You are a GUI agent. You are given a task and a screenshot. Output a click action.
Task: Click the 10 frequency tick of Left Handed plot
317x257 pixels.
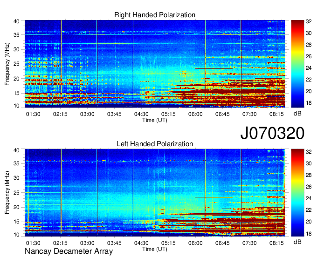pos(17,235)
